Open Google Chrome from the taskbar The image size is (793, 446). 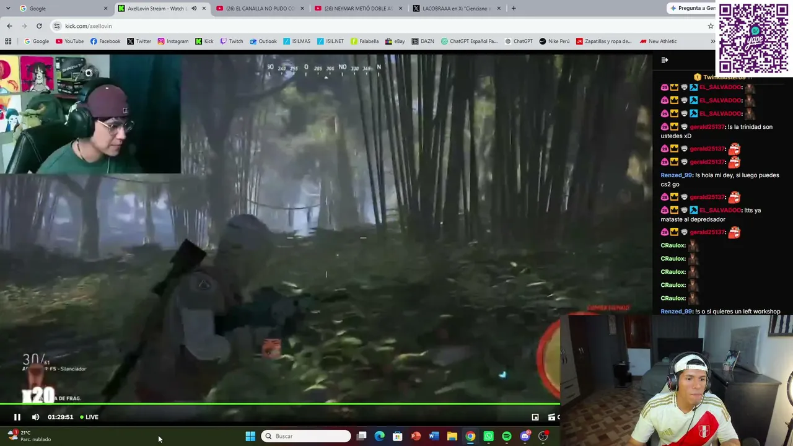click(x=470, y=436)
